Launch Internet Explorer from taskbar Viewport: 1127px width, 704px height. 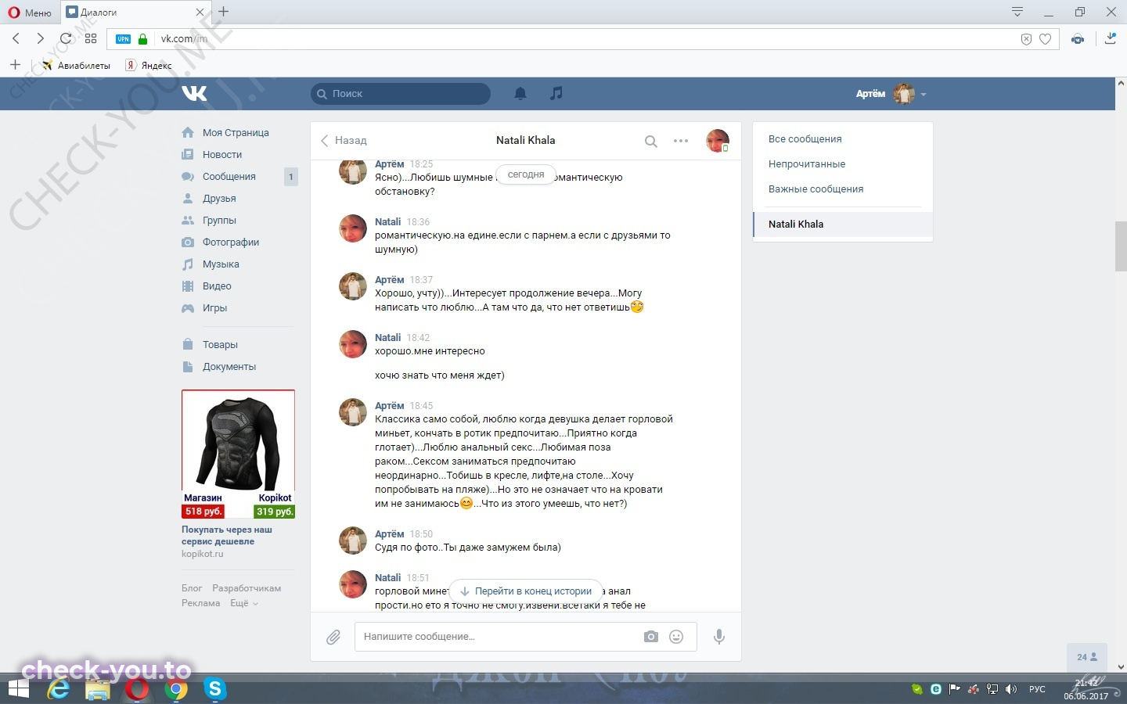point(59,689)
